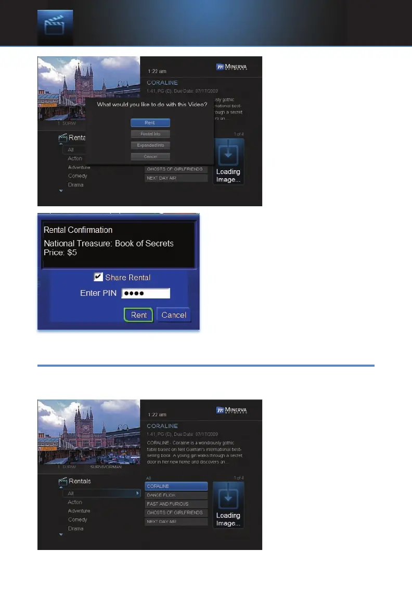Select NEXT DAY AIR in the full movie list
The height and width of the screenshot is (600, 412).
tap(176, 522)
